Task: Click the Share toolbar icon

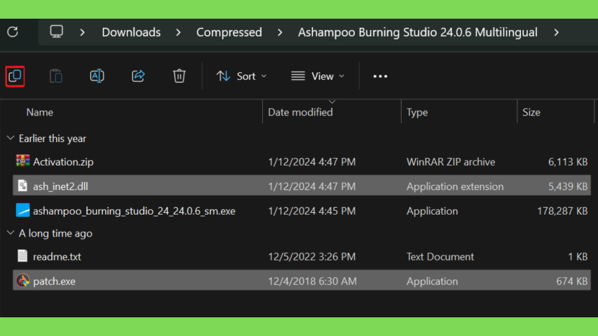Action: click(x=138, y=76)
